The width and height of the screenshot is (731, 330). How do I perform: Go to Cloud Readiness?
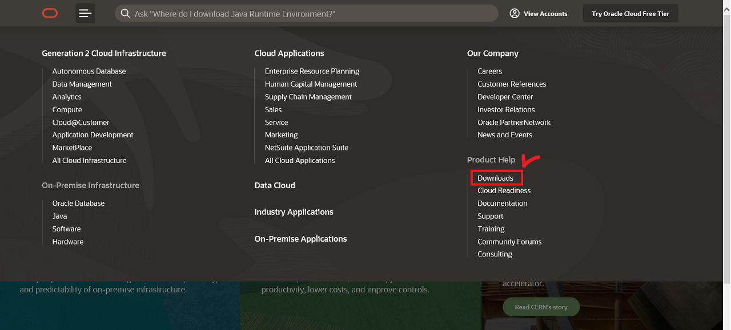tap(504, 191)
